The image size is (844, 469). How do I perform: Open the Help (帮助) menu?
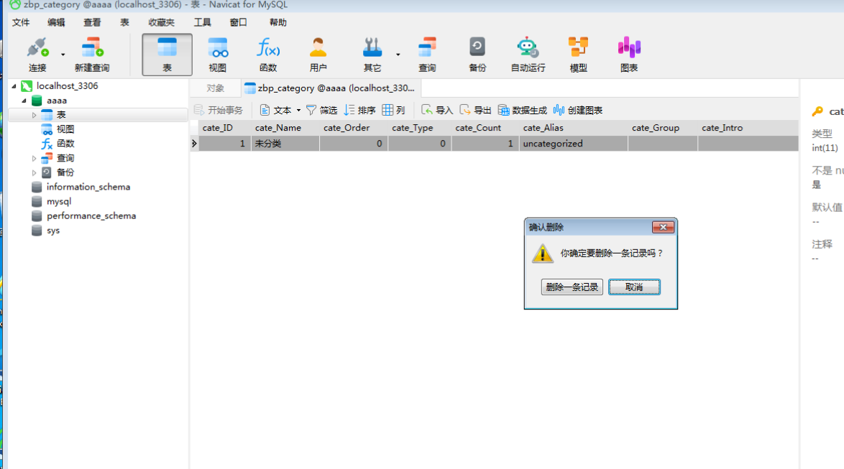(x=277, y=22)
